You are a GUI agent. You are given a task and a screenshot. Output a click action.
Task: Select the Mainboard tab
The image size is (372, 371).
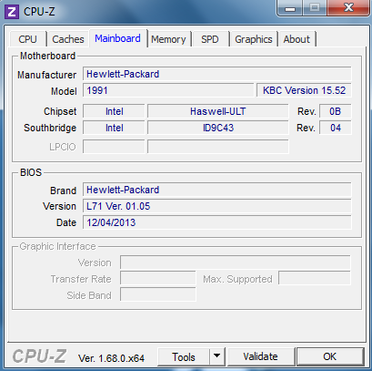(117, 38)
